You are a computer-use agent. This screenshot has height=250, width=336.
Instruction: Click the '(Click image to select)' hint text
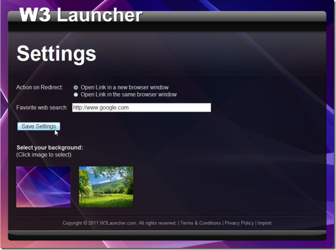click(44, 155)
